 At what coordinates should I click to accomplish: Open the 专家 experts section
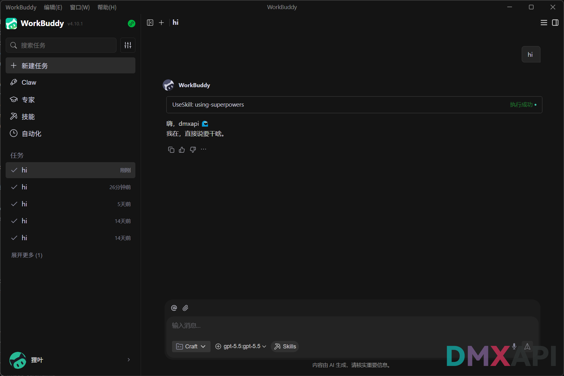70,100
